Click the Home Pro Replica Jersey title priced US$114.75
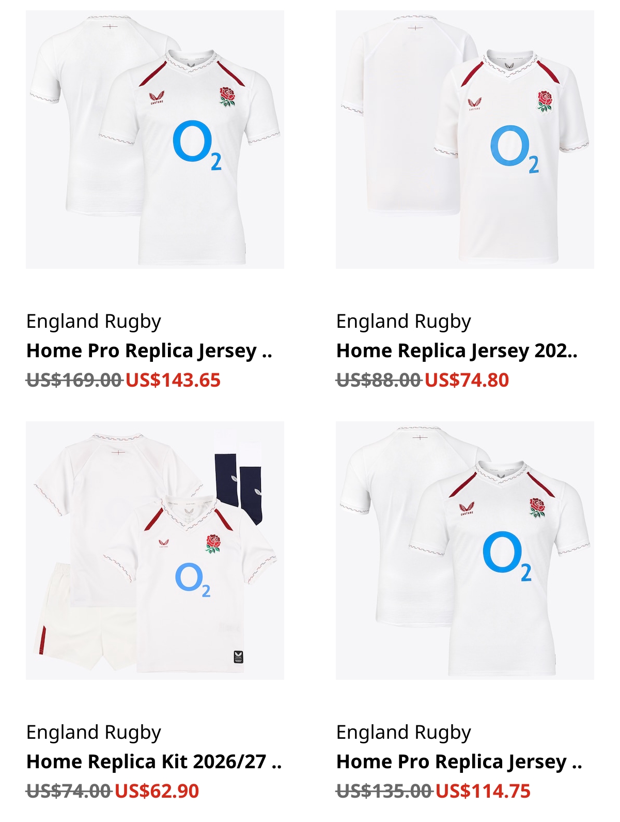Screen dimensions: 620x822 pyautogui.click(x=459, y=762)
